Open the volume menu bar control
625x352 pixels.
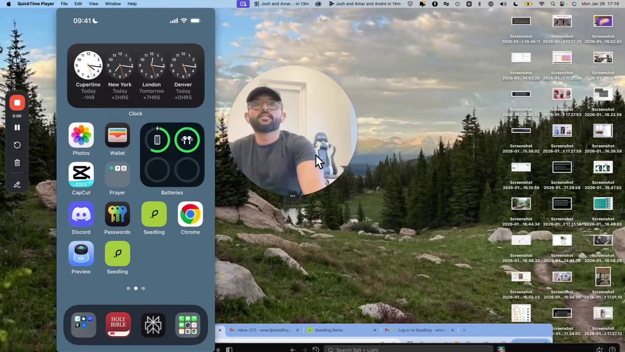pos(503,4)
